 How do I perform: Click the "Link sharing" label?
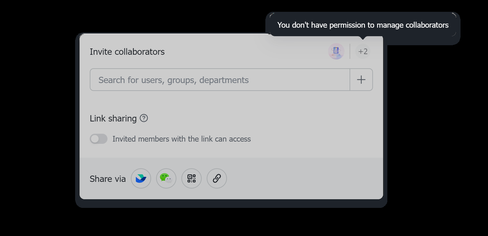pos(113,119)
